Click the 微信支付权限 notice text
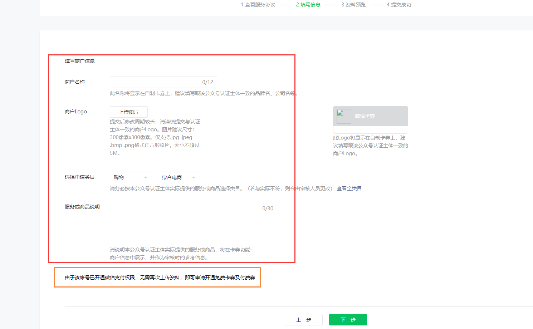 [160, 278]
